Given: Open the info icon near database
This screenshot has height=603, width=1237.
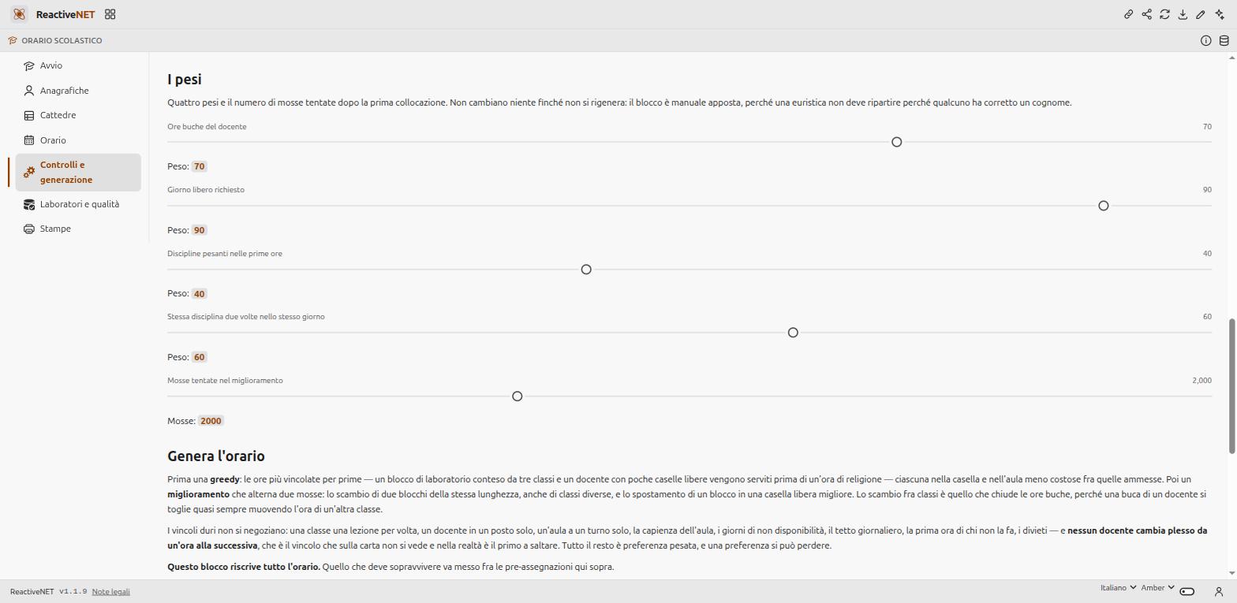Looking at the screenshot, I should click(x=1206, y=40).
